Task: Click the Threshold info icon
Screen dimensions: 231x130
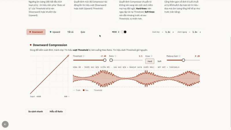Action: tap(83, 56)
